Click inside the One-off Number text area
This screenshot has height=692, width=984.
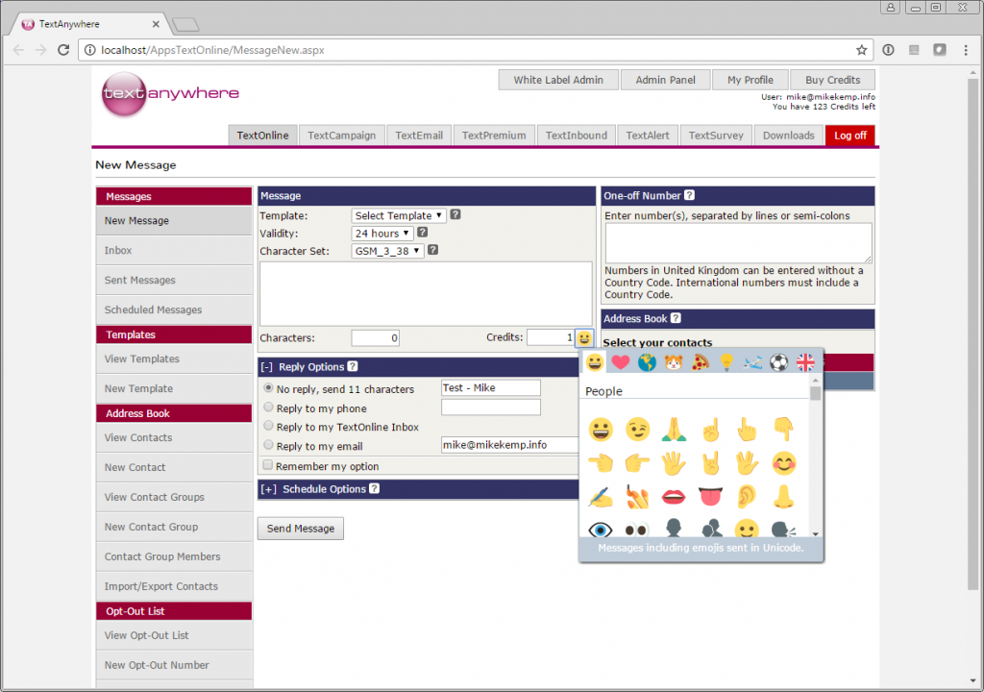738,243
